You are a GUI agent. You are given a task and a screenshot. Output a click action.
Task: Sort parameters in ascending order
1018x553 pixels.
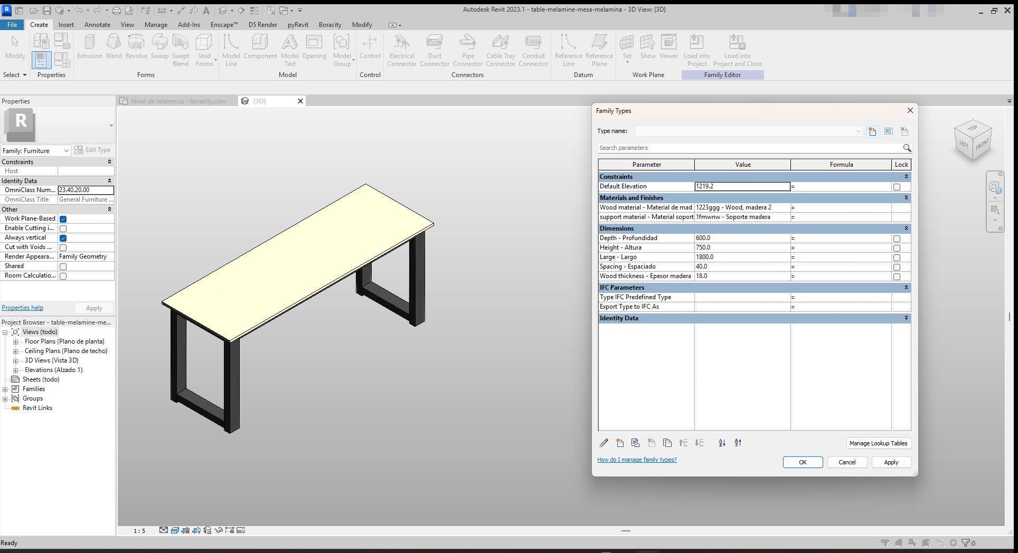722,443
